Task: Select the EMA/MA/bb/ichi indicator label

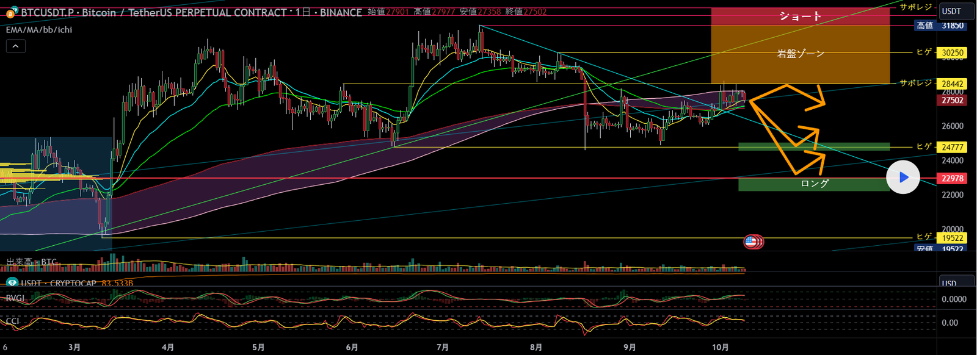Action: tap(39, 29)
